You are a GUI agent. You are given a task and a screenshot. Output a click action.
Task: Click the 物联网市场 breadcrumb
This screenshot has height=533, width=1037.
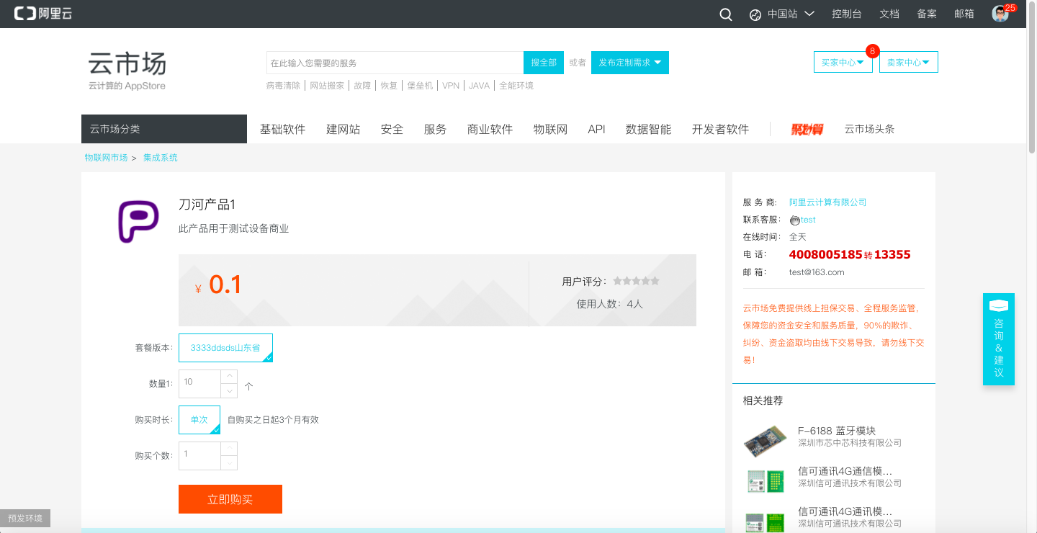(x=106, y=158)
